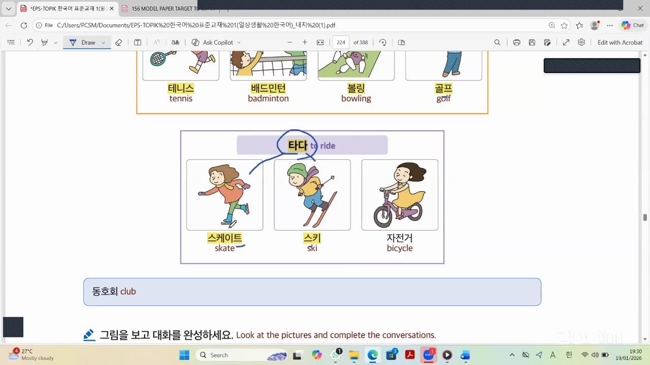Refresh the current page
This screenshot has width=650, height=365.
pyautogui.click(x=24, y=25)
